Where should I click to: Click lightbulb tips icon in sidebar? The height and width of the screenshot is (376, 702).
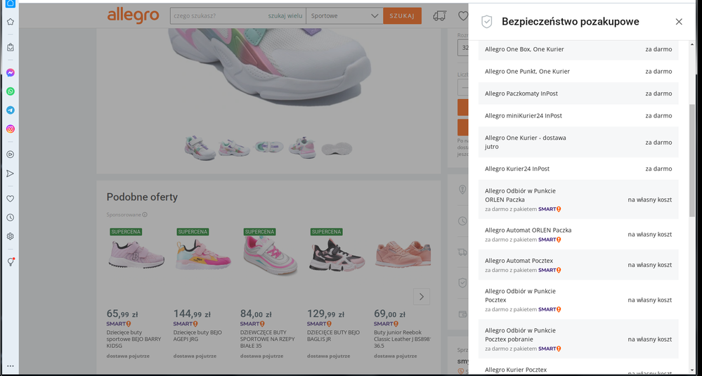[11, 262]
